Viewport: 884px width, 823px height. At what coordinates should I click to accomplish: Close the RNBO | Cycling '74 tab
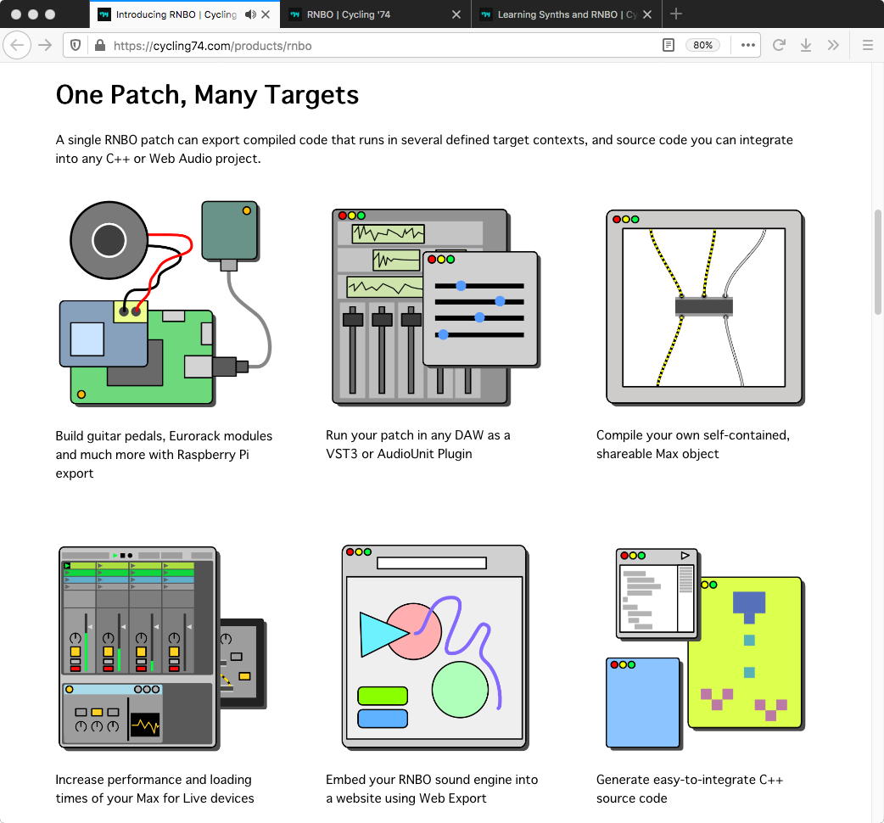coord(456,14)
